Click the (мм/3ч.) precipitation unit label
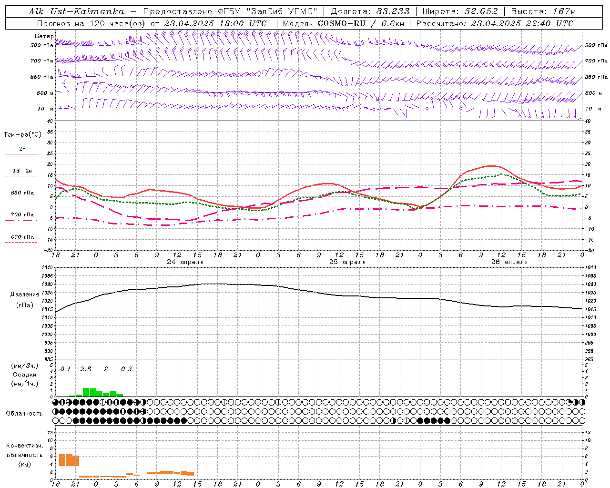610x488 pixels. [x=24, y=366]
